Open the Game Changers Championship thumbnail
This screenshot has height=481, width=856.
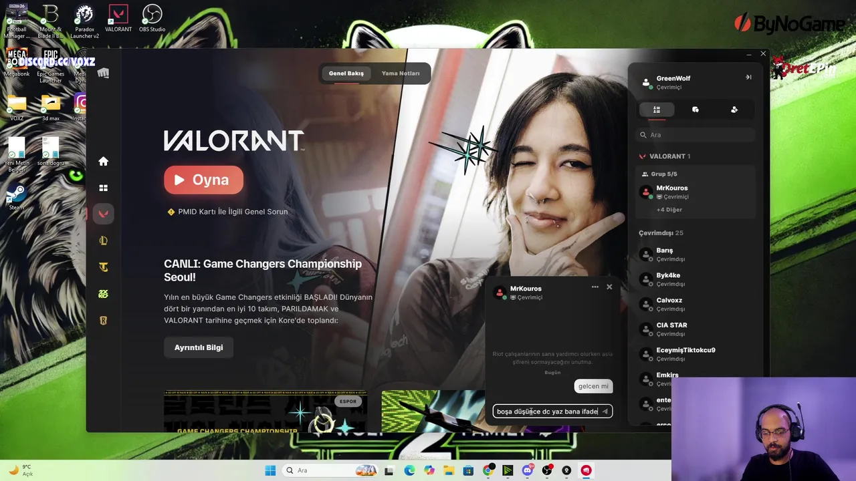pos(265,411)
